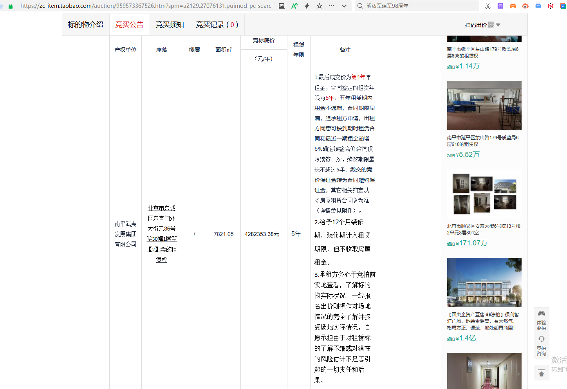Open the blue mail extension icon
Screen dimensions: 567x389
coord(538,6)
